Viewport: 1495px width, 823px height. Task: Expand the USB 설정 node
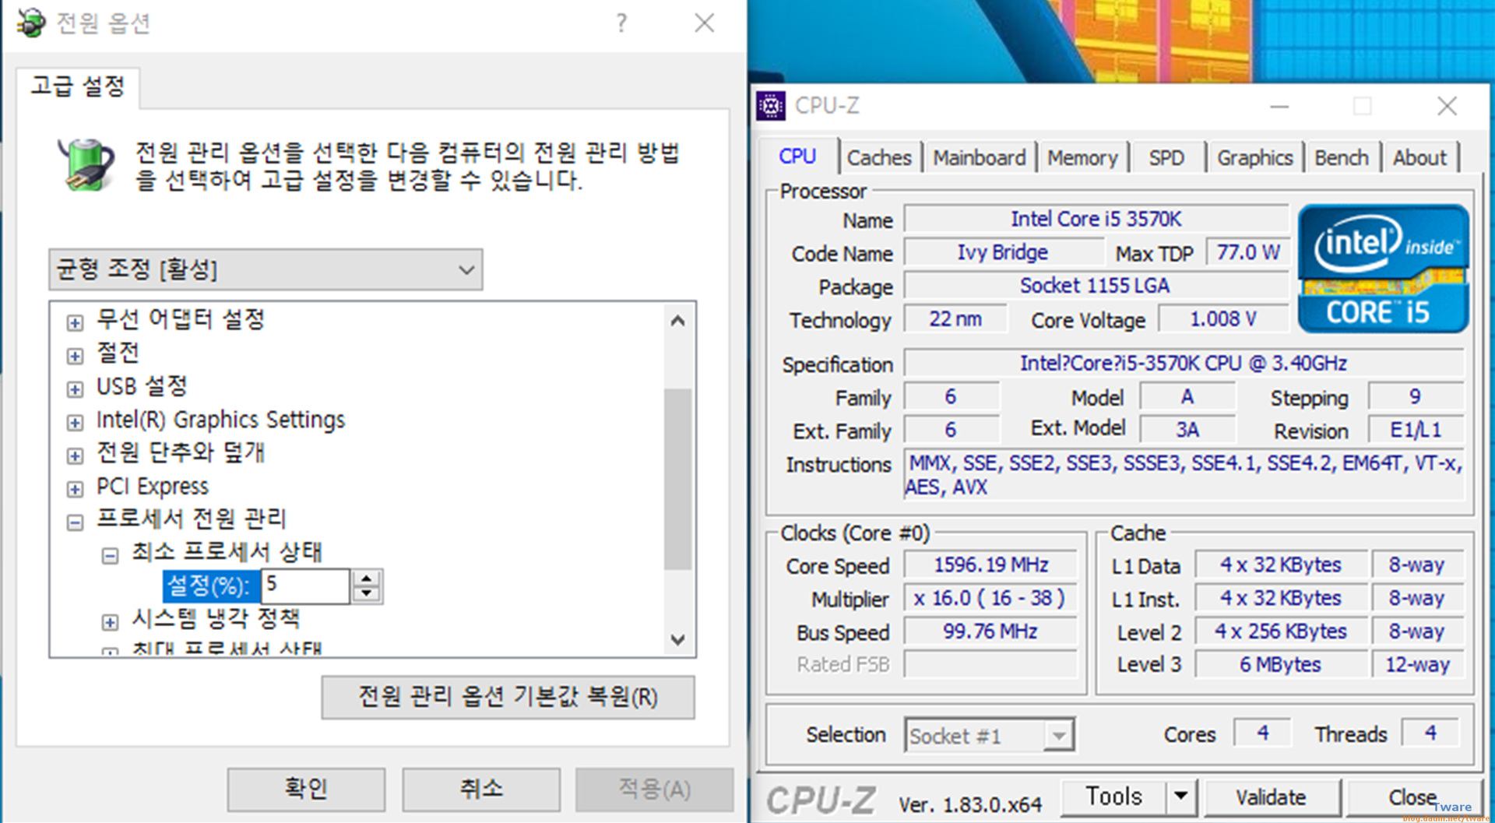coord(75,389)
